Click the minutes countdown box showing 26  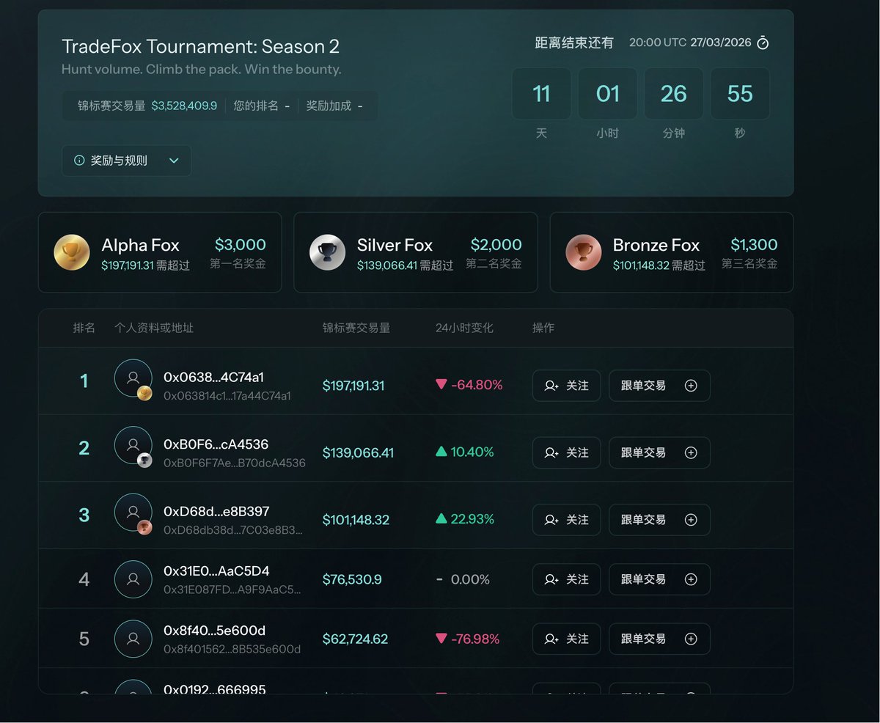pos(673,94)
